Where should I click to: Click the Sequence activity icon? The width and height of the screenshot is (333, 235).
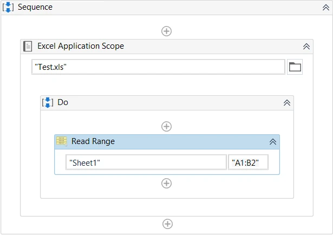pos(8,7)
